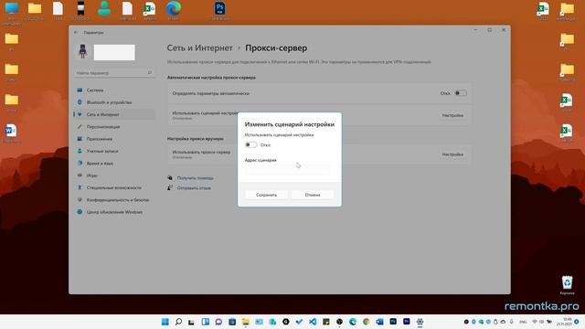Viewport: 585px width, 329px height.
Task: Go to 'Сеть и Интернет' breadcrumb
Action: 199,48
